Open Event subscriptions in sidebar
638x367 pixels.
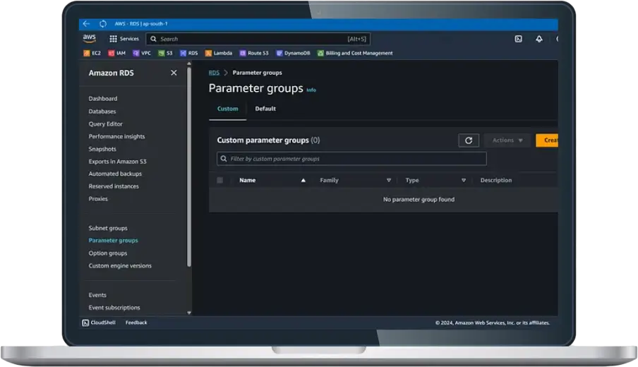114,308
